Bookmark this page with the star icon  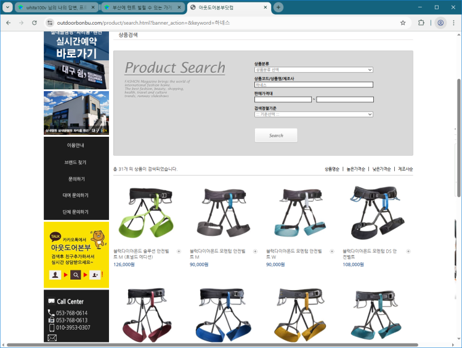click(x=403, y=23)
